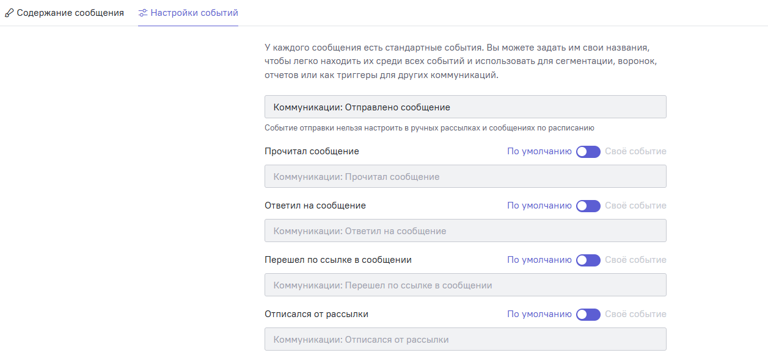Click the Ответил на сообщение input field
Image resolution: width=768 pixels, height=361 pixels.
tap(466, 231)
